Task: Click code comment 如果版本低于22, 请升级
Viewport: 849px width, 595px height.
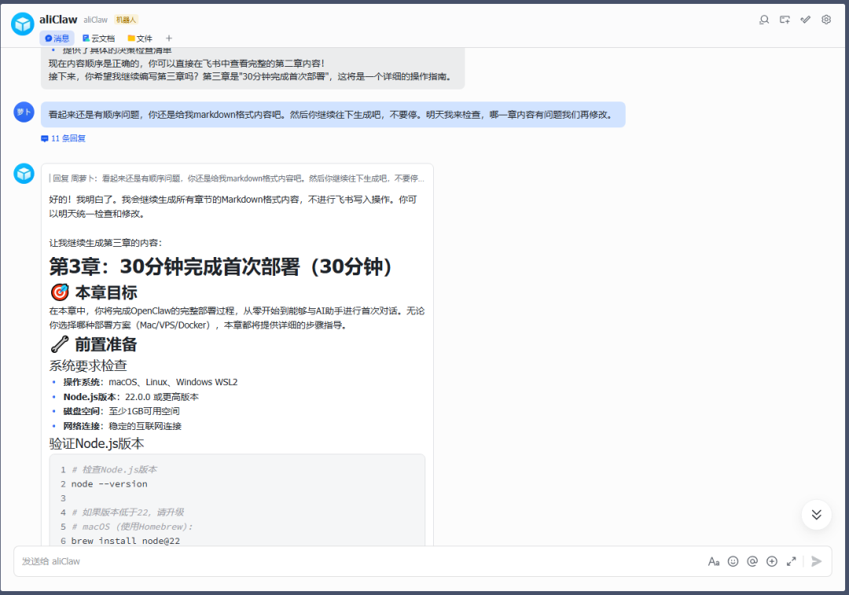Action: 128,512
